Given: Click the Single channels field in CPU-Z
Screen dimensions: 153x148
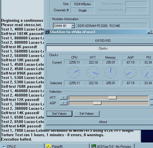Looking at the screenshot, I should [x=82, y=10].
